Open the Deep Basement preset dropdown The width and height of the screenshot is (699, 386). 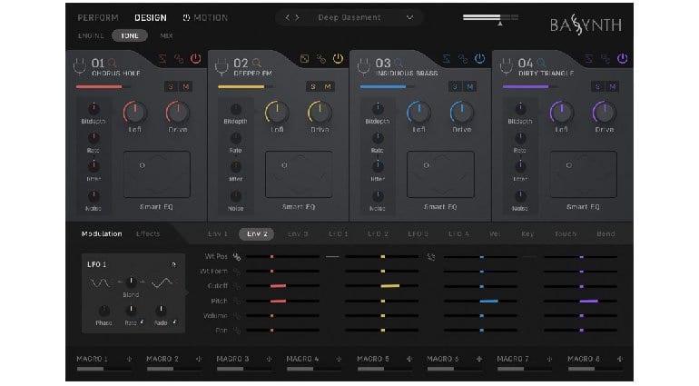tap(410, 17)
